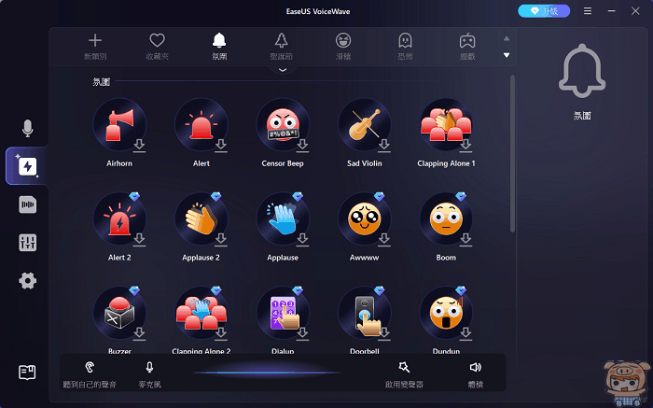
Task: Select the soundboard lightning sidebar icon
Action: coord(27,166)
